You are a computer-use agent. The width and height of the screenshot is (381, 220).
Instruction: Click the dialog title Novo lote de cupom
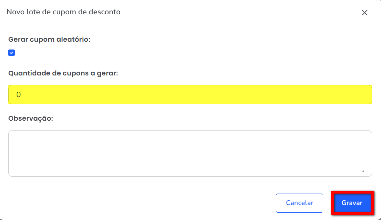point(63,12)
